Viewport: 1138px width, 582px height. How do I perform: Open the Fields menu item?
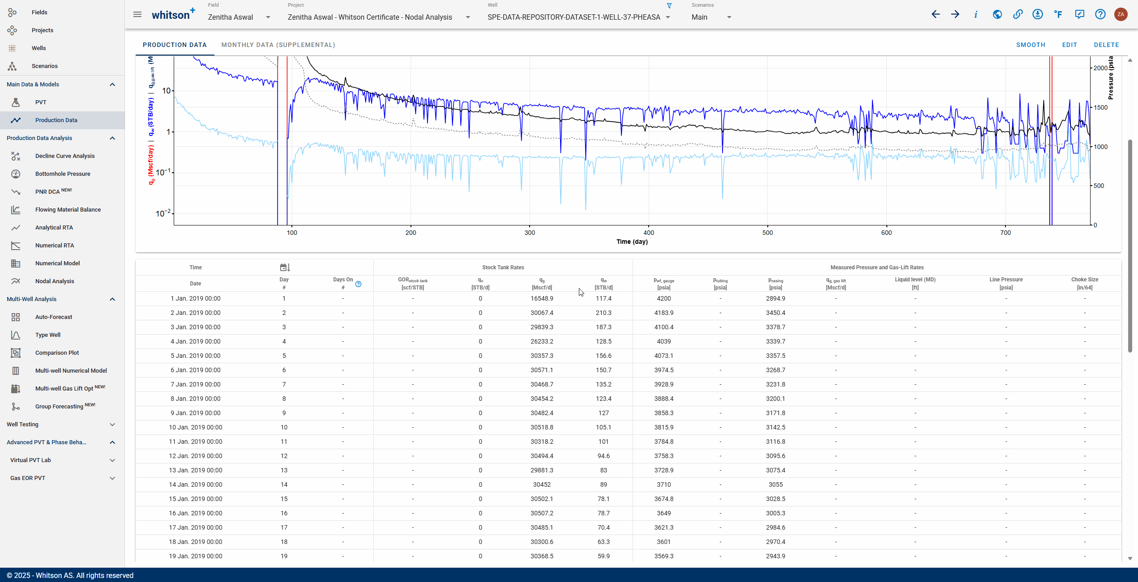coord(62,13)
